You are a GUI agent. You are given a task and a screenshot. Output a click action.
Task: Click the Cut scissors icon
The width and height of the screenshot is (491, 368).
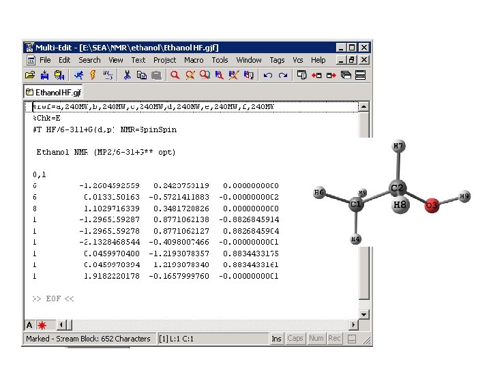pos(127,75)
